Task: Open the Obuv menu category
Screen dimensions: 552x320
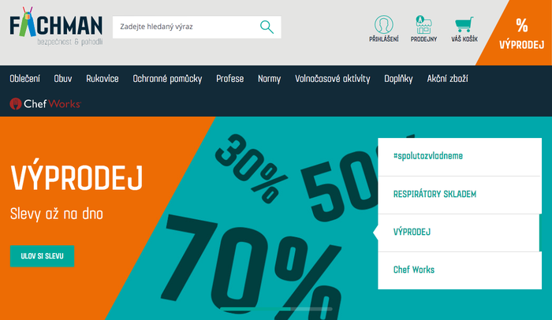Action: pyautogui.click(x=63, y=79)
